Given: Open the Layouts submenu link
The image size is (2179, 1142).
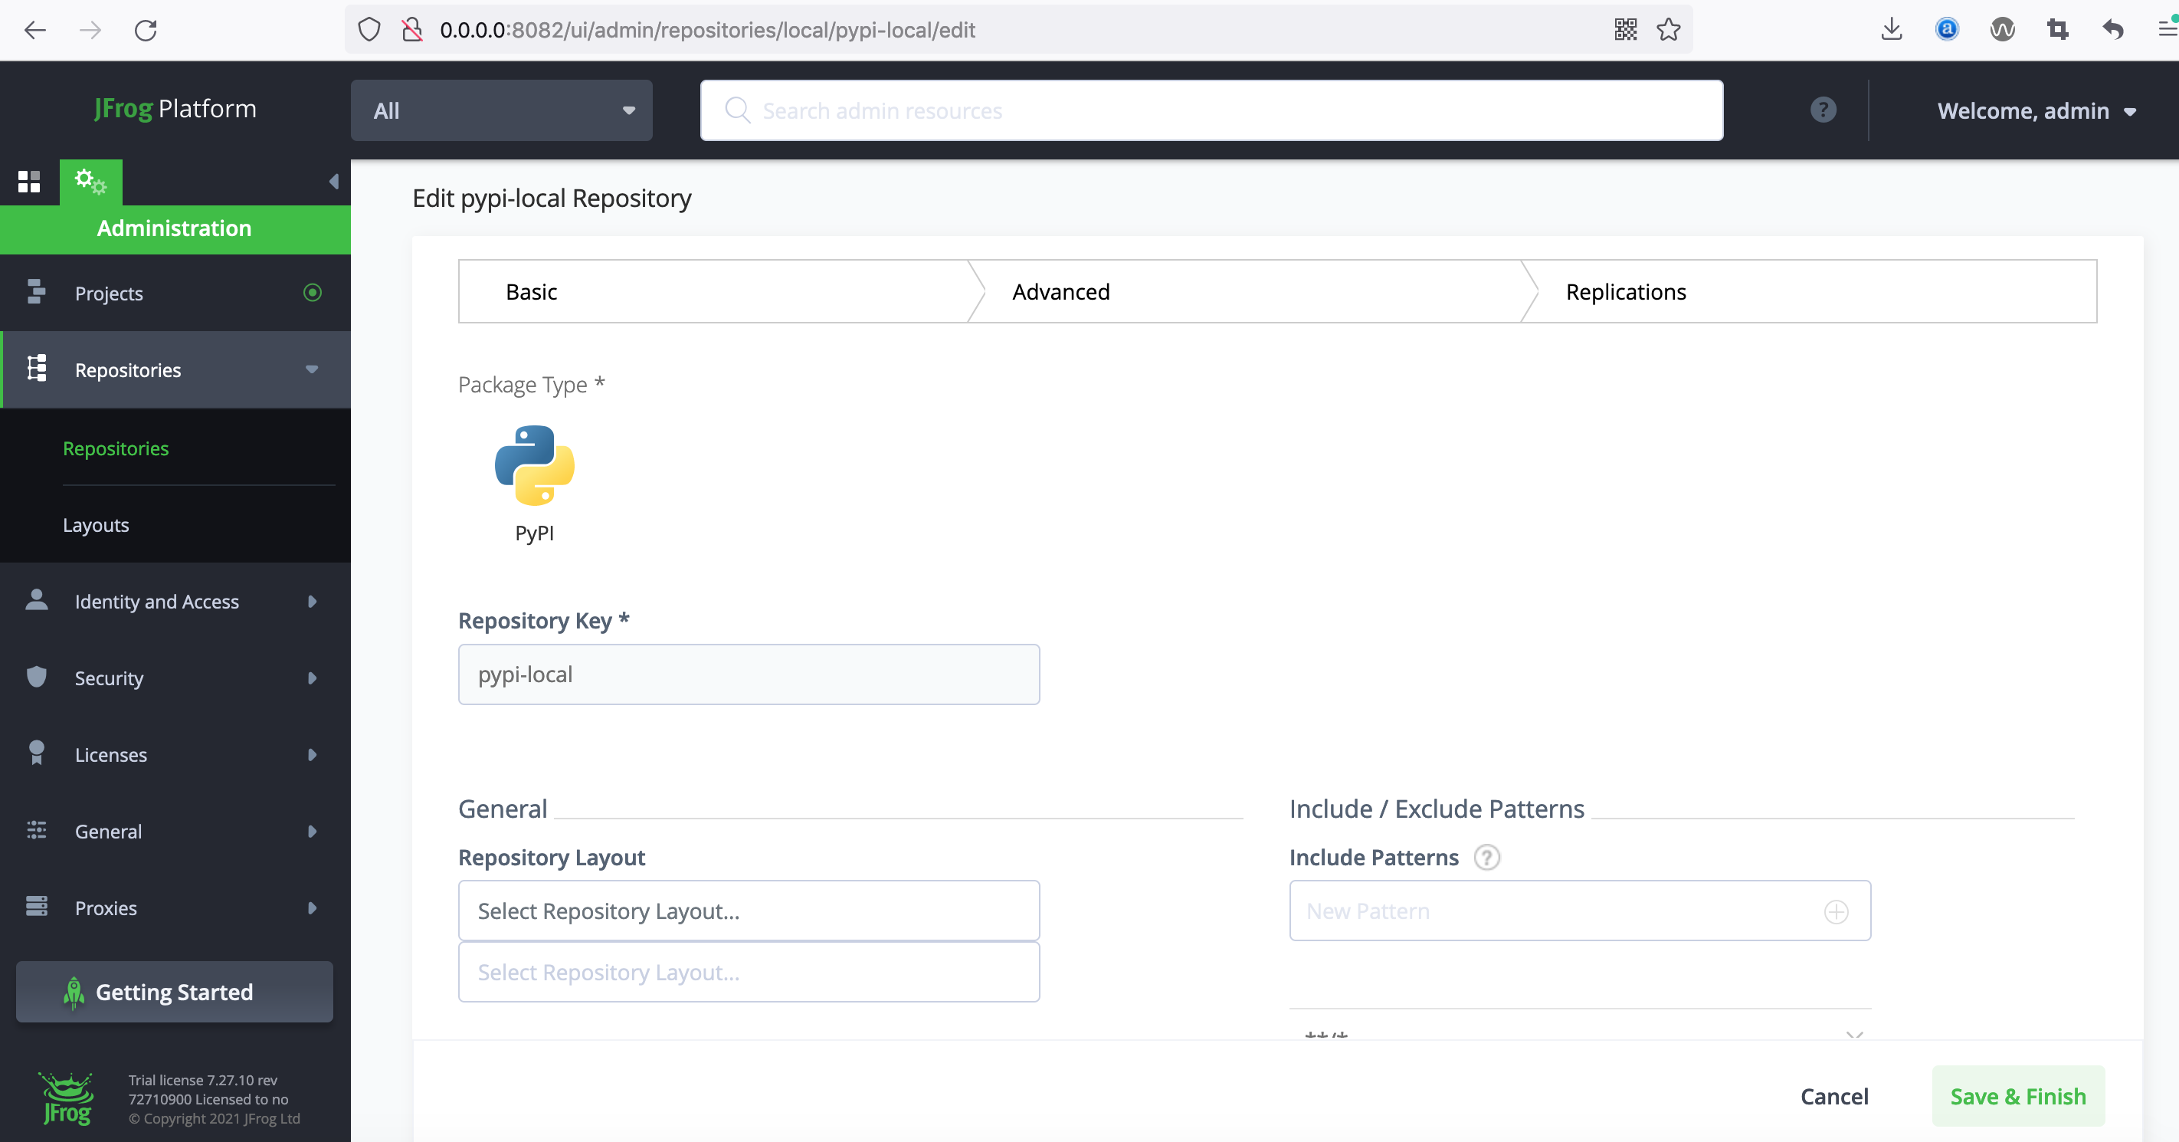Looking at the screenshot, I should click(x=96, y=525).
